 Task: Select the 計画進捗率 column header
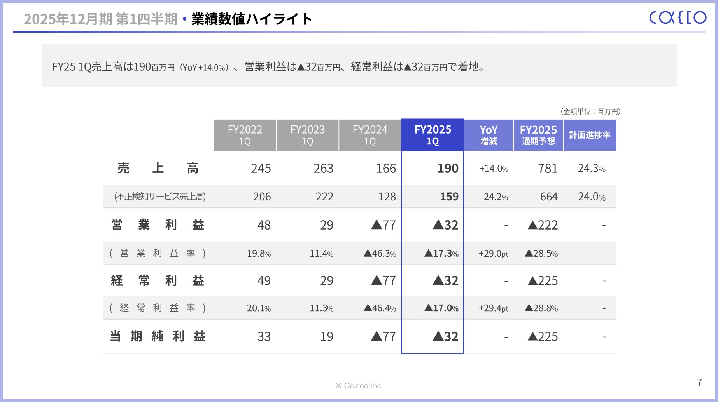point(590,135)
